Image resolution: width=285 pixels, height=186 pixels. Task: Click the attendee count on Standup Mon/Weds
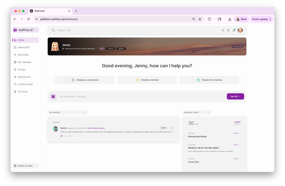coord(235,134)
